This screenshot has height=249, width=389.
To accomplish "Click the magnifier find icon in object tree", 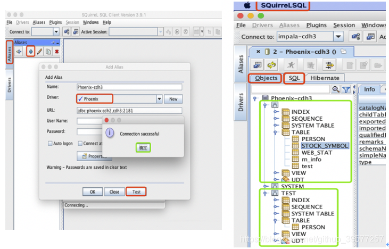I will click(336, 89).
